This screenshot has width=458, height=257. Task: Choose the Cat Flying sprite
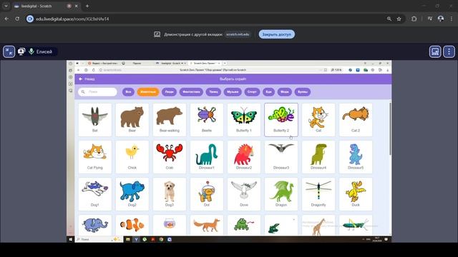pyautogui.click(x=95, y=157)
